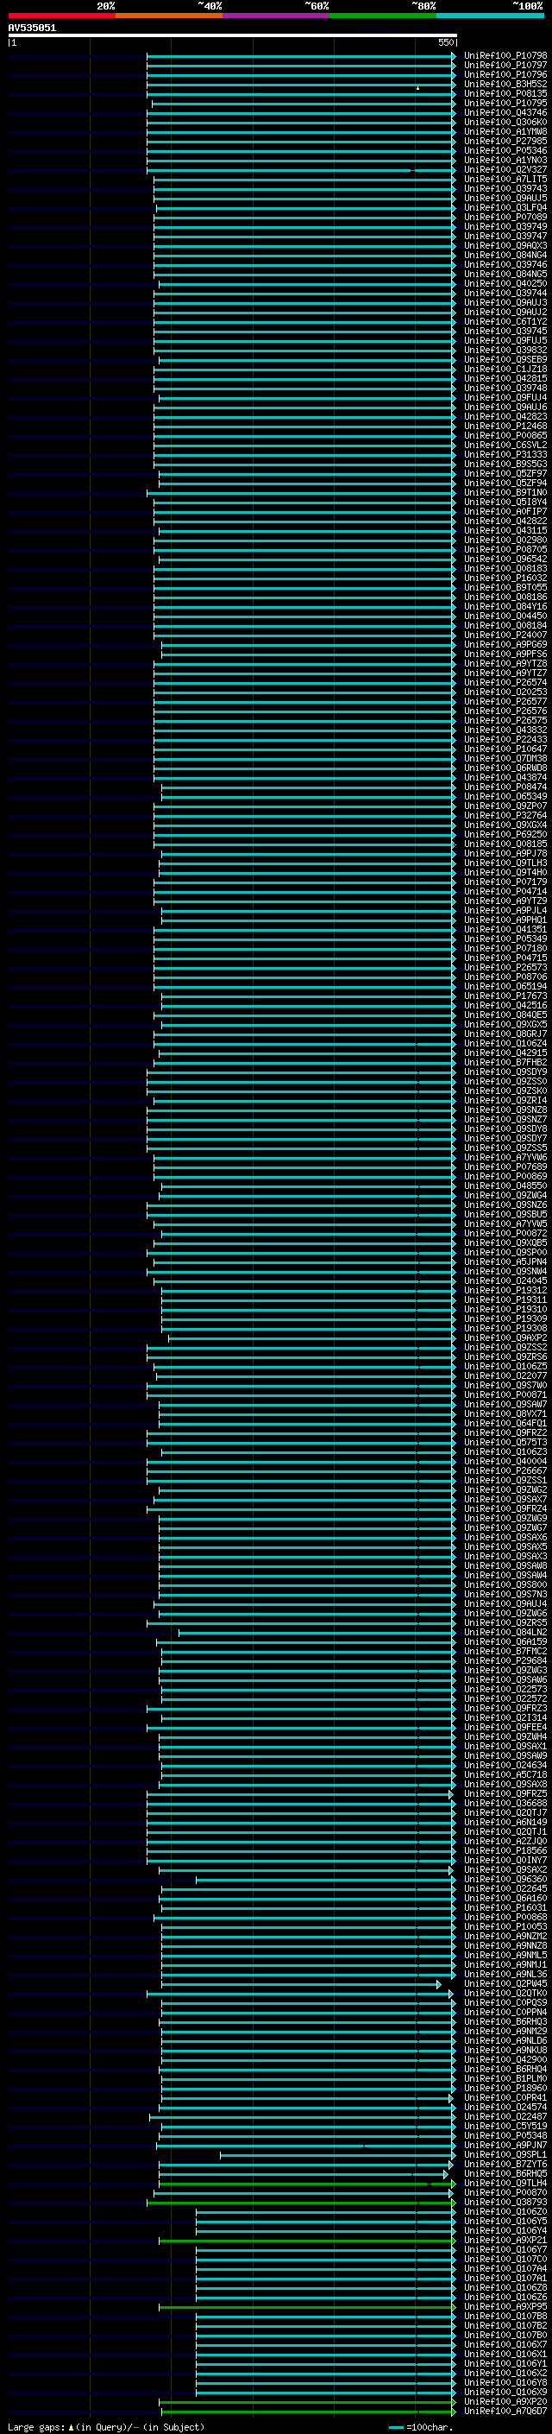Select the UniRef100_P16032 label
Screen dimensions: 552x2434
coord(505,578)
